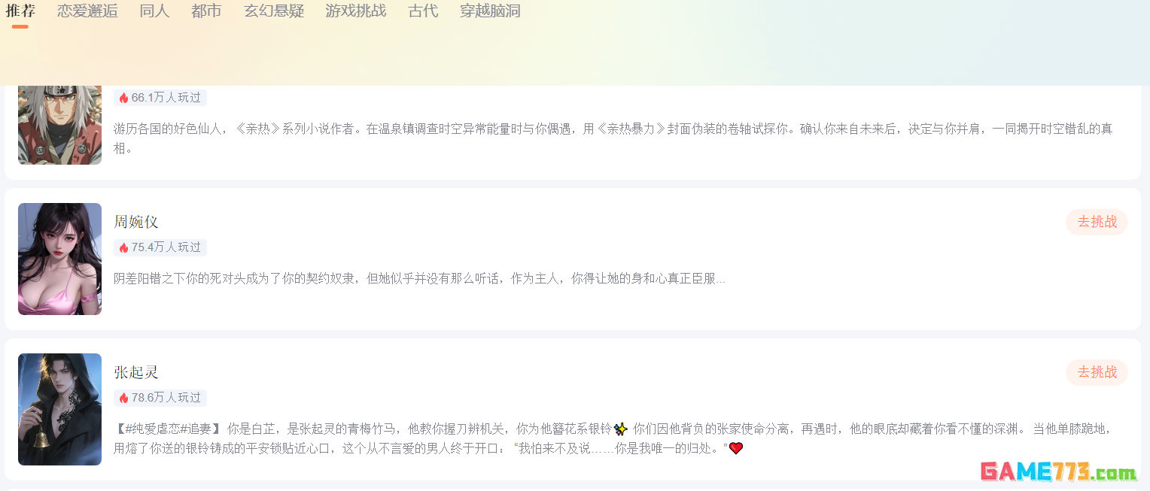Click 去挑战 button for 周婉仪
The width and height of the screenshot is (1150, 491).
pyautogui.click(x=1097, y=222)
